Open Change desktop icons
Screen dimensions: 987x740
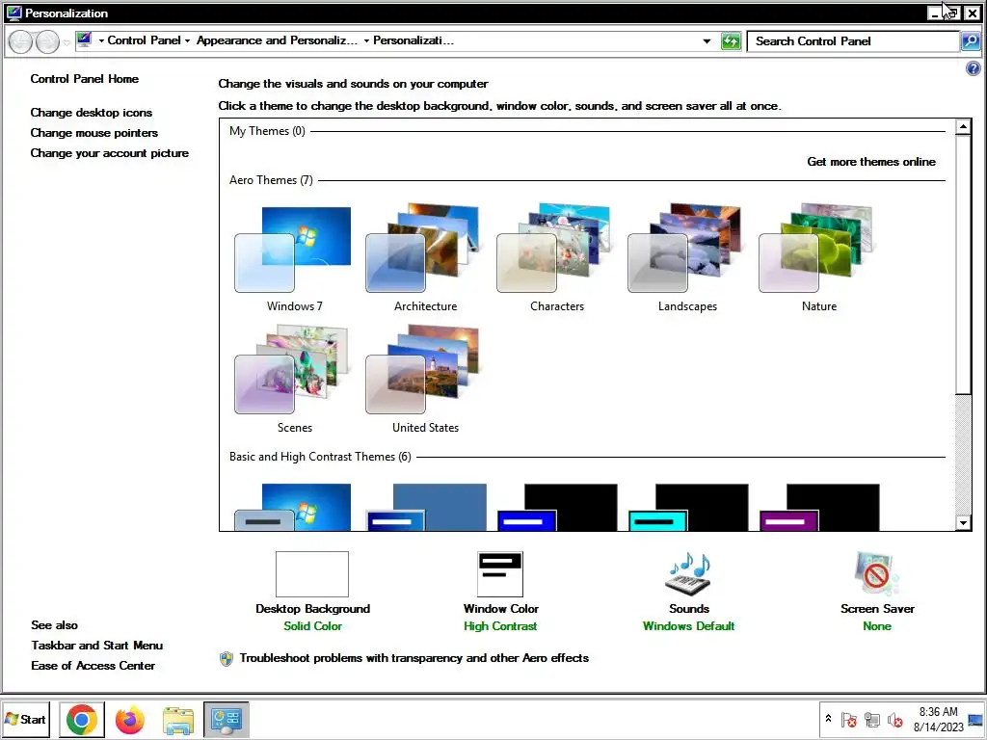[92, 113]
